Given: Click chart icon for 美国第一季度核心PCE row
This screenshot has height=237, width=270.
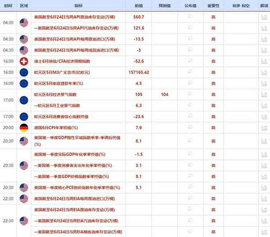Looking at the screenshot, I should point(264,188).
